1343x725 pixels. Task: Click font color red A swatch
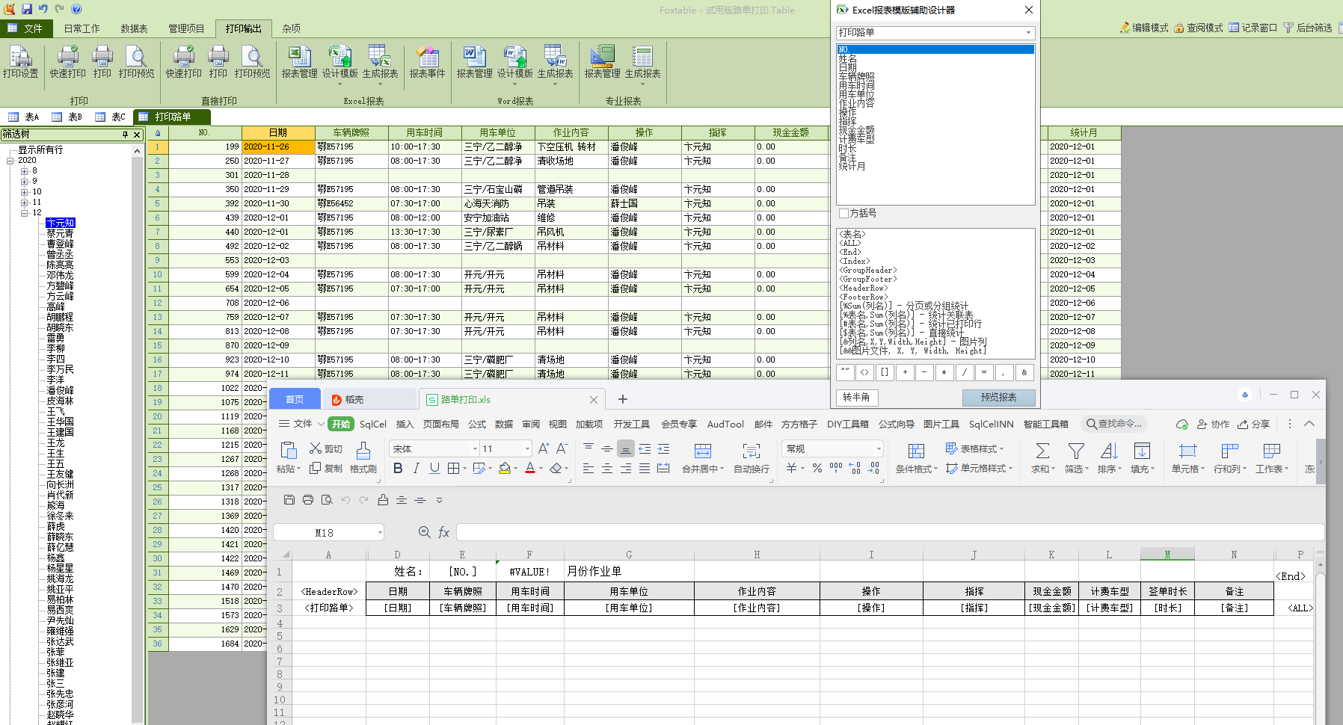529,469
